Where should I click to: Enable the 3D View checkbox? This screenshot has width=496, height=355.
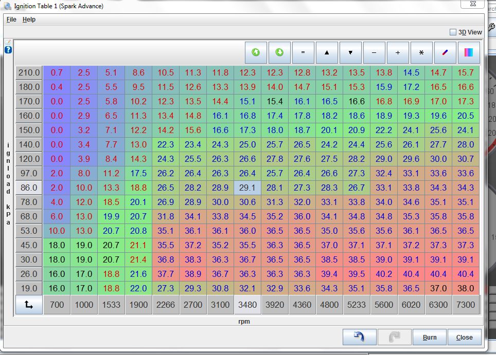coord(453,32)
